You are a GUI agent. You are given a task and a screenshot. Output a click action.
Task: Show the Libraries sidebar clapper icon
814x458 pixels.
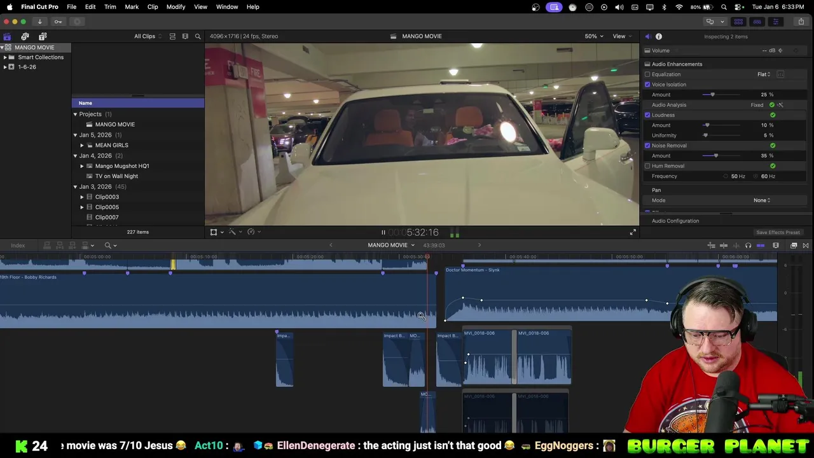click(7, 36)
